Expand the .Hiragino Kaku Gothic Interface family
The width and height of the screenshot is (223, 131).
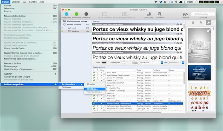[x=101, y=109]
